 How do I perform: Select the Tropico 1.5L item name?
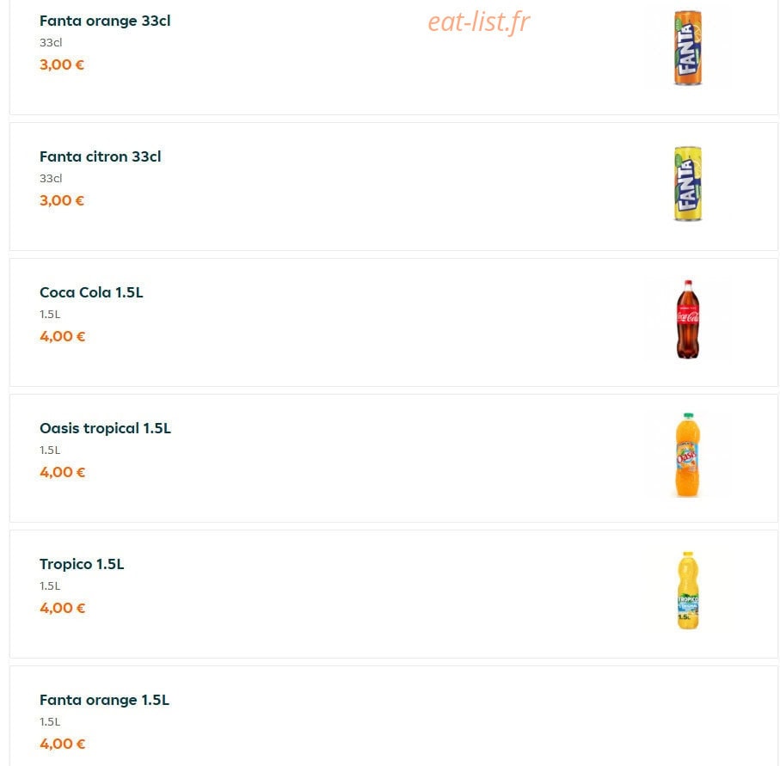coord(82,564)
